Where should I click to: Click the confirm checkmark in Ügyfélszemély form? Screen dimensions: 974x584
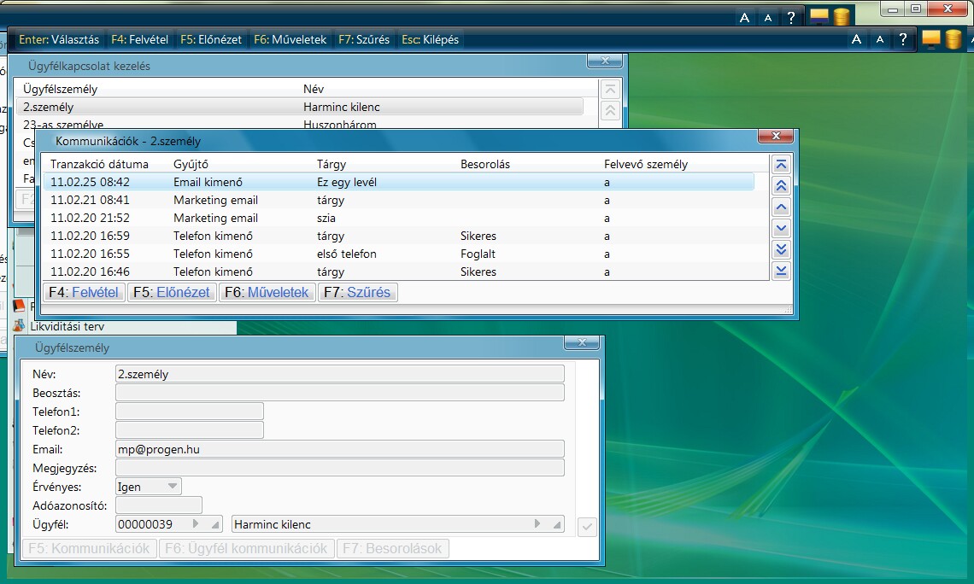pos(586,527)
